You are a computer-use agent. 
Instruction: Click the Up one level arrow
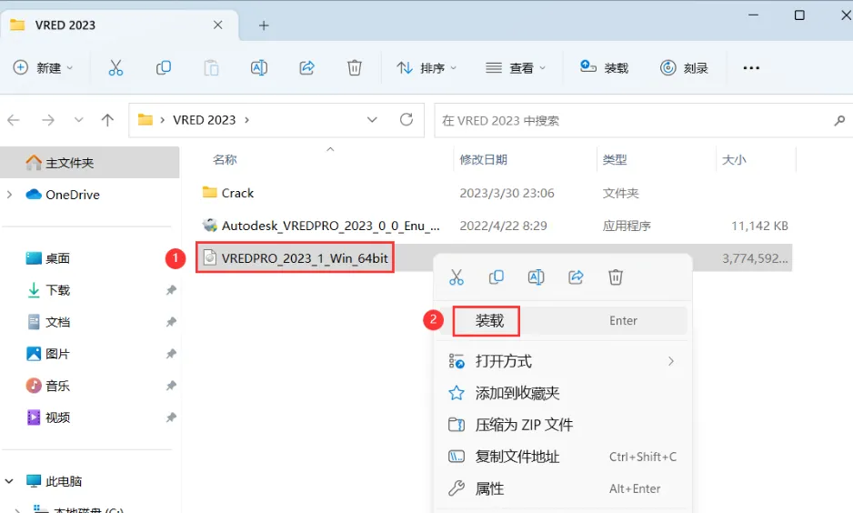(107, 120)
